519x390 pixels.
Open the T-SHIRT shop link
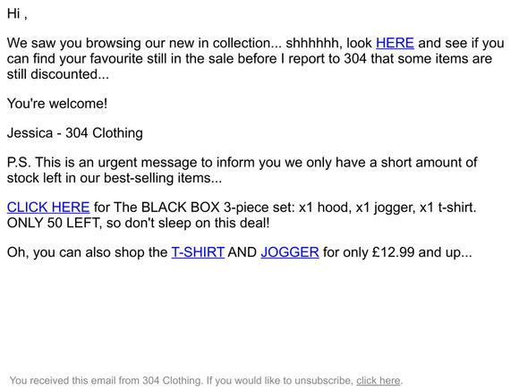[x=198, y=252]
